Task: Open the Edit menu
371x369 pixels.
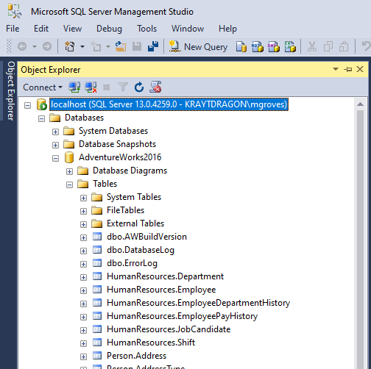Action: [41, 29]
